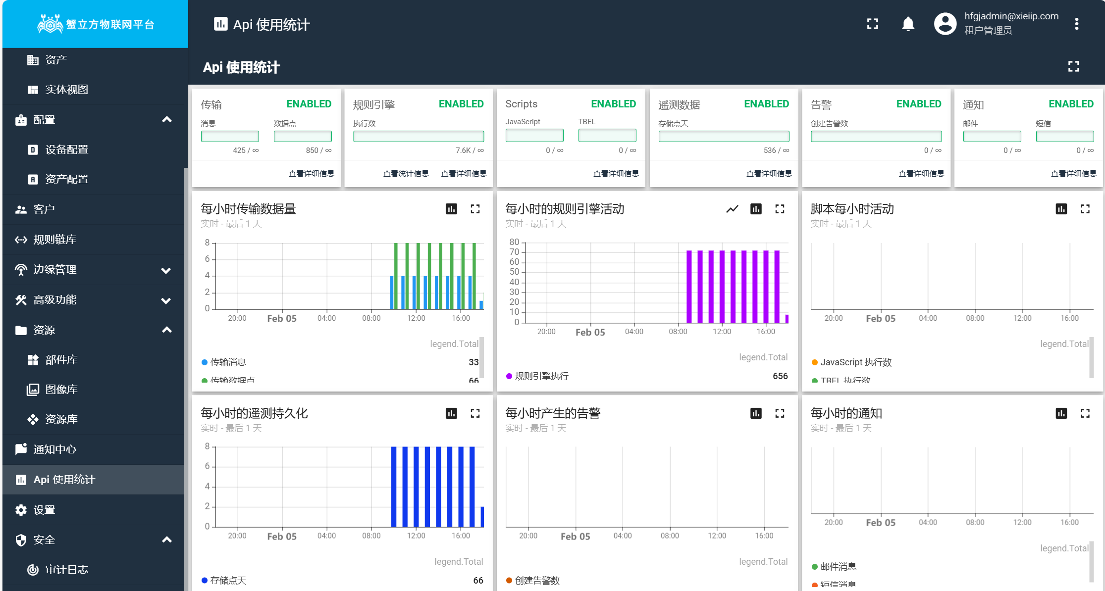Viewport: 1105px width, 591px height.
Task: Toggle 邮件消息 legend series
Action: pyautogui.click(x=834, y=567)
